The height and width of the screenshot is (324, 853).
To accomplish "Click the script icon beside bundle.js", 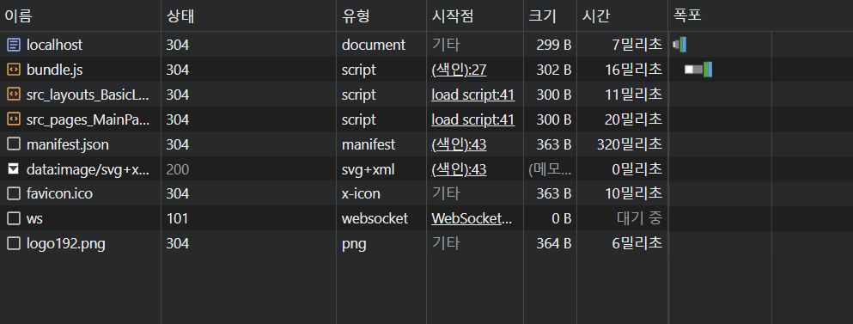I will (x=14, y=70).
